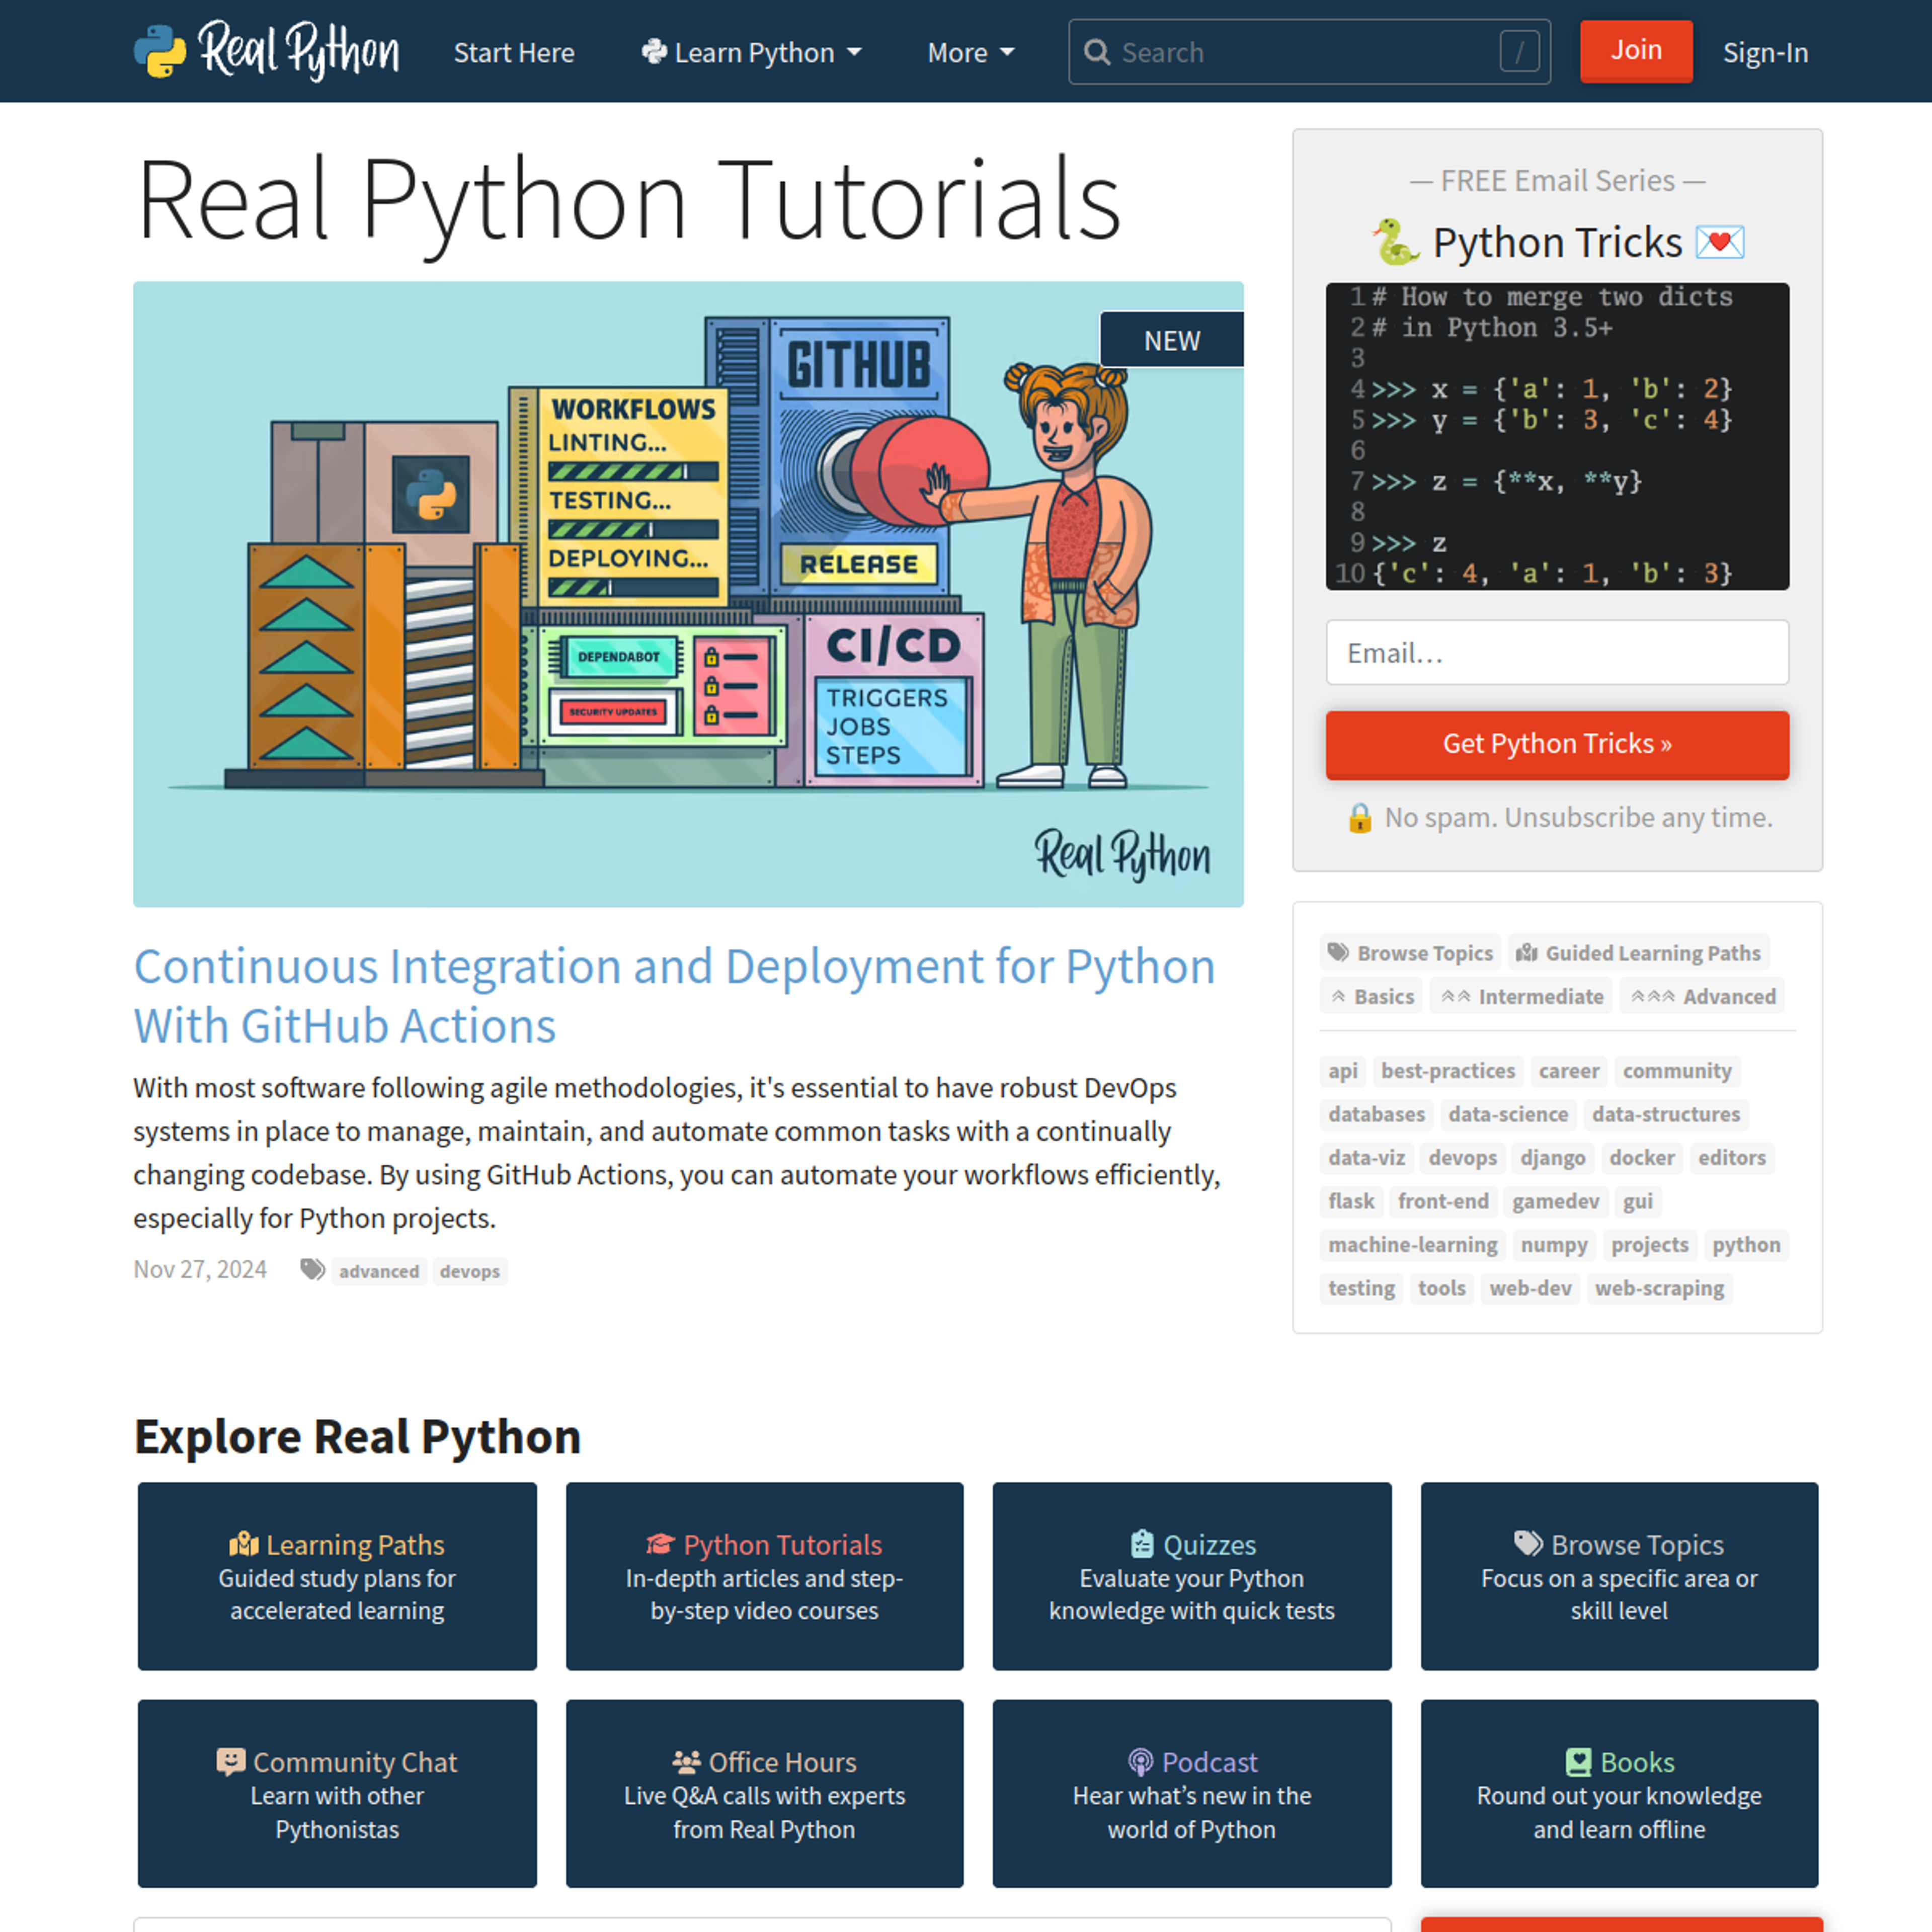
Task: Select the databases topic tag
Action: click(1376, 1114)
